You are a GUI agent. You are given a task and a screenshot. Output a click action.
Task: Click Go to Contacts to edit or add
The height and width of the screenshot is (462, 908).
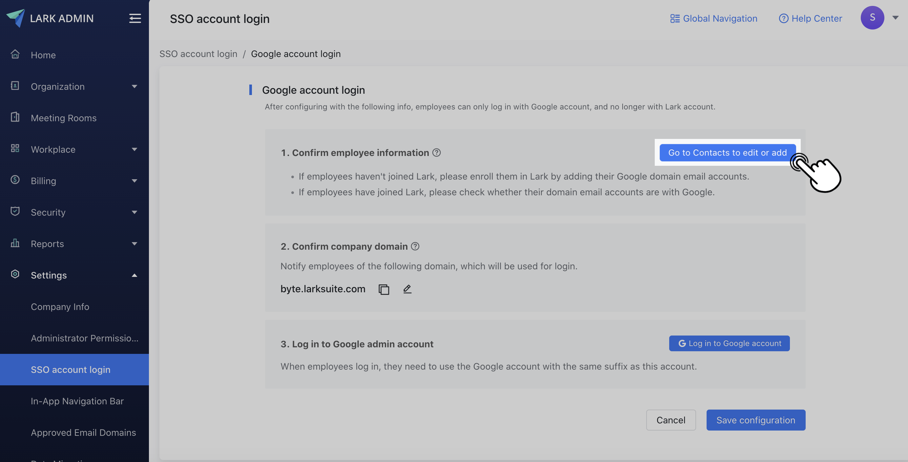728,152
